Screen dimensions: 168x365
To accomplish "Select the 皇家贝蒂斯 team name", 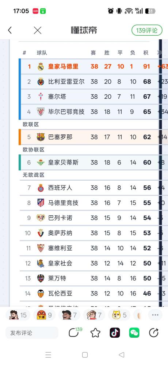I will point(60,162).
